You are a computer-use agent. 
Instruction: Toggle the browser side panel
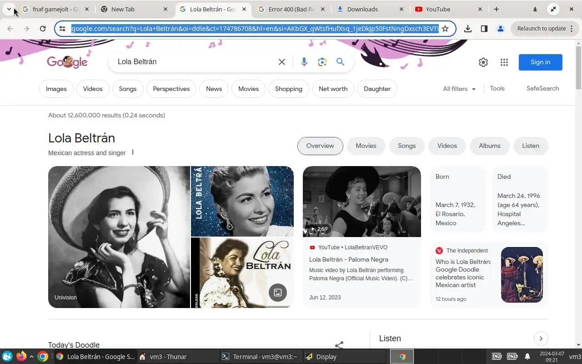point(484,29)
